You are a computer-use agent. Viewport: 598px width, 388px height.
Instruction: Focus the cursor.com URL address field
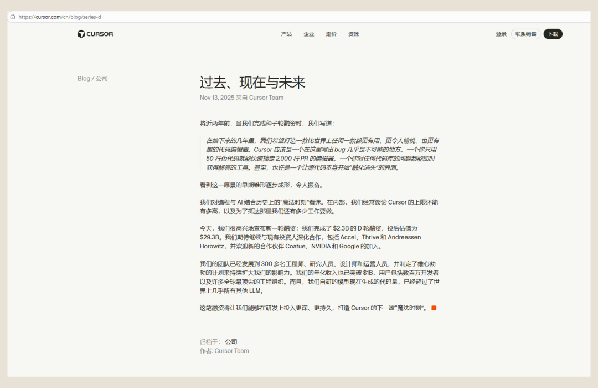(x=60, y=17)
